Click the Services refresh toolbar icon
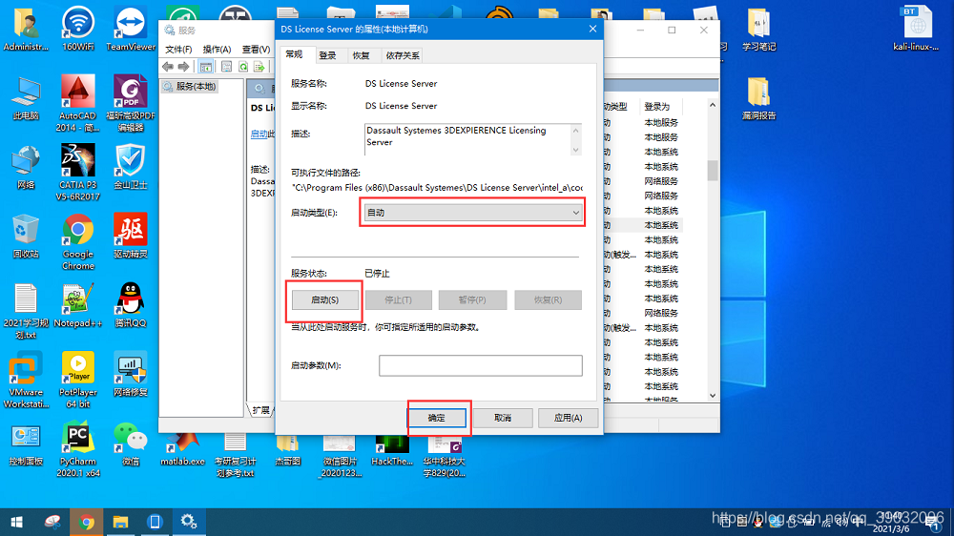The width and height of the screenshot is (954, 536). (x=243, y=67)
